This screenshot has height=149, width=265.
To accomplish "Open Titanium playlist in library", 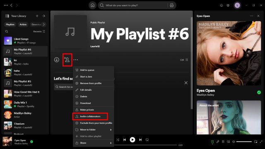I will click(25, 125).
